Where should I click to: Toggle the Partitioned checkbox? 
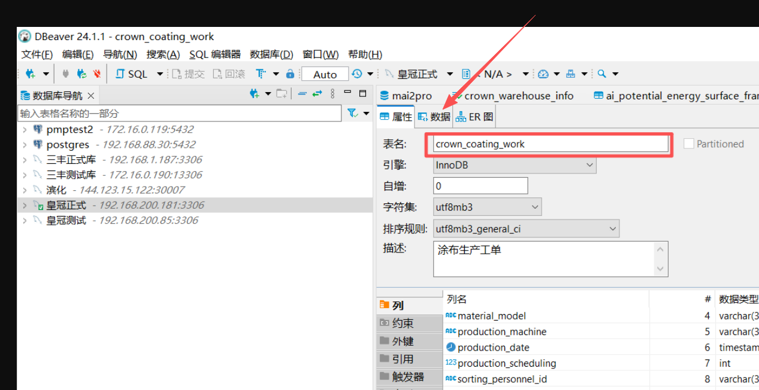point(689,144)
